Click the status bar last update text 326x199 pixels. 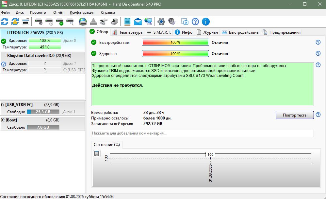point(57,196)
